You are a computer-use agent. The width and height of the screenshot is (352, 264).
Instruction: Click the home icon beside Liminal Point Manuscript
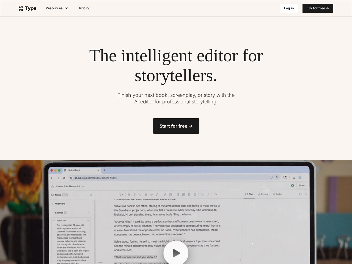(x=52, y=186)
